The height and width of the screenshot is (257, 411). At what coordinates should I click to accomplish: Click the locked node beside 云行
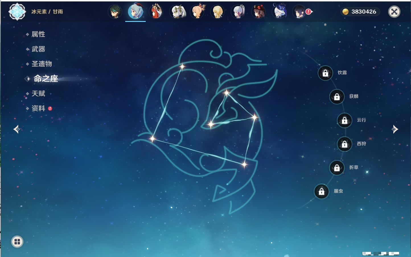click(344, 120)
